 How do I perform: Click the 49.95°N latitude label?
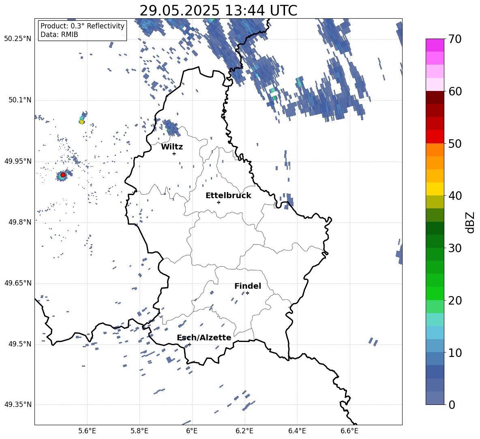18,161
